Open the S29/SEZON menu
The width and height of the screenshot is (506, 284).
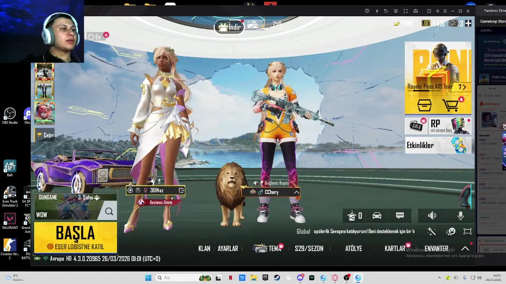309,248
